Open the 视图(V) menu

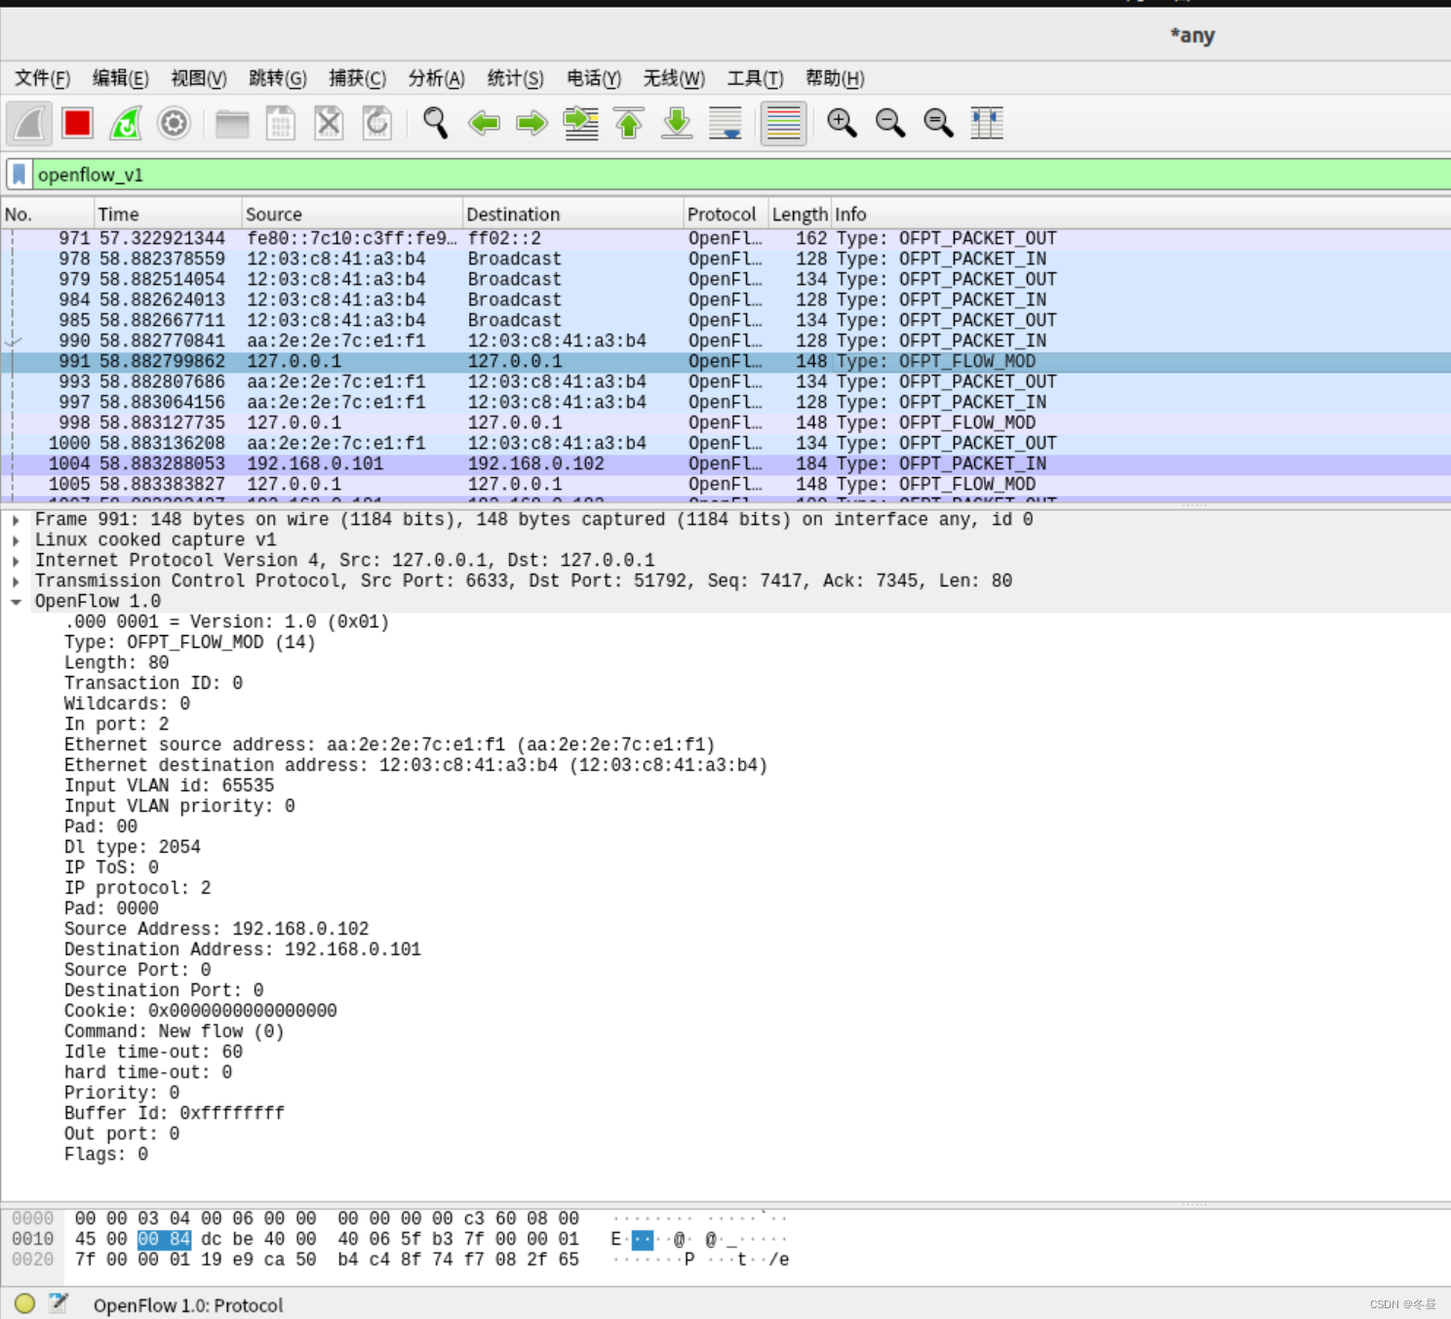point(199,78)
